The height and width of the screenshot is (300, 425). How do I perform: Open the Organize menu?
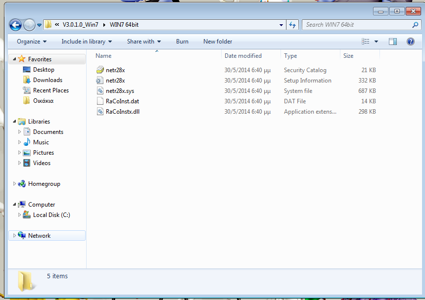coord(32,42)
